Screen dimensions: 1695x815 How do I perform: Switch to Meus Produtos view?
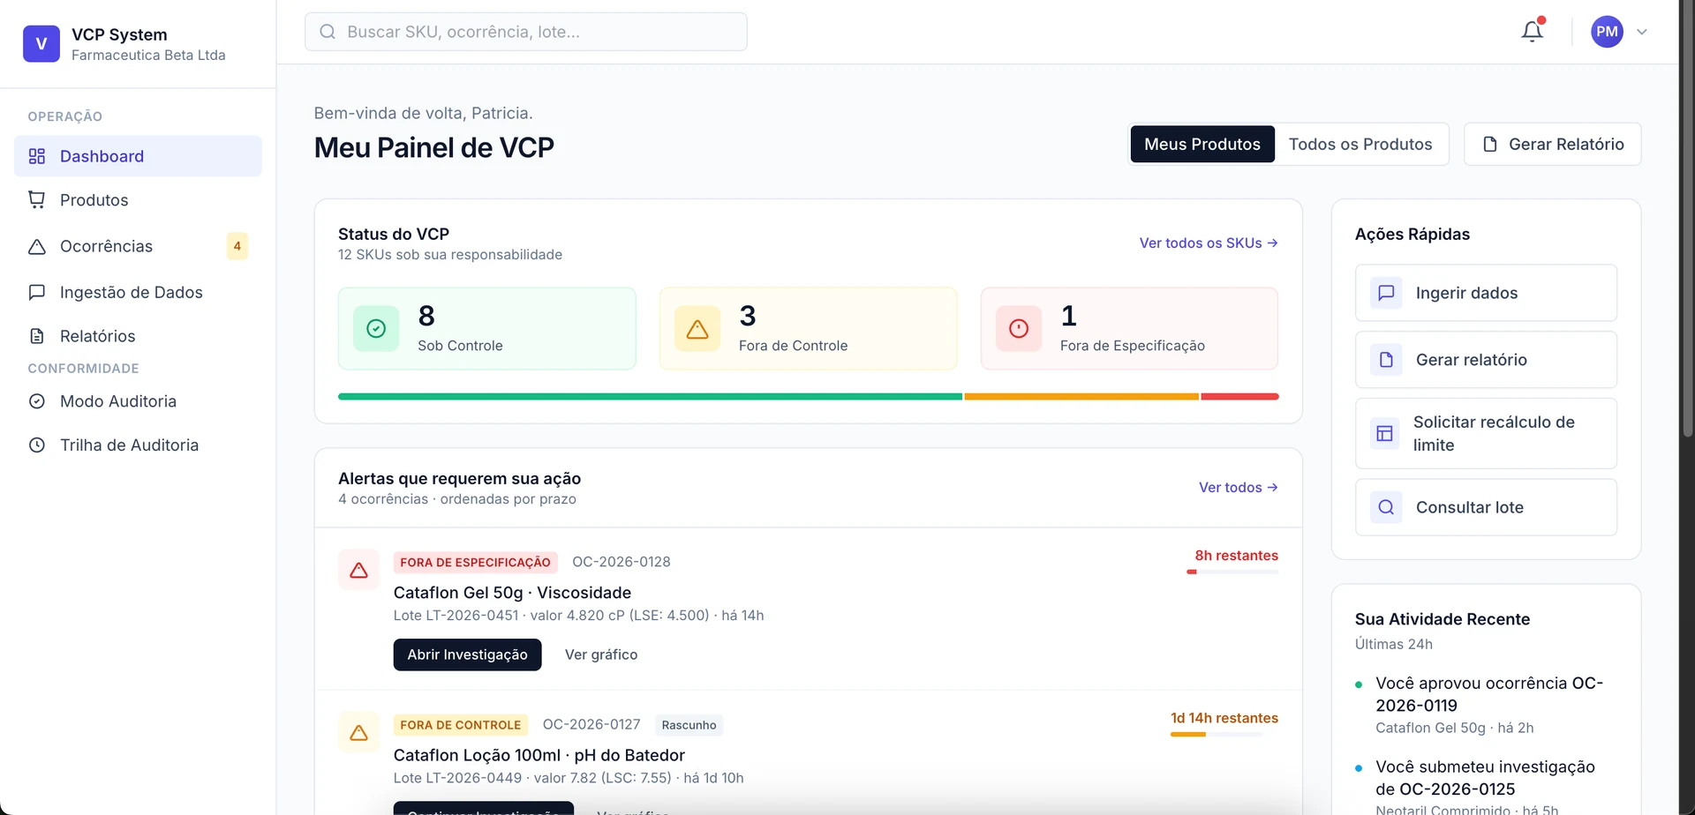[1202, 145]
